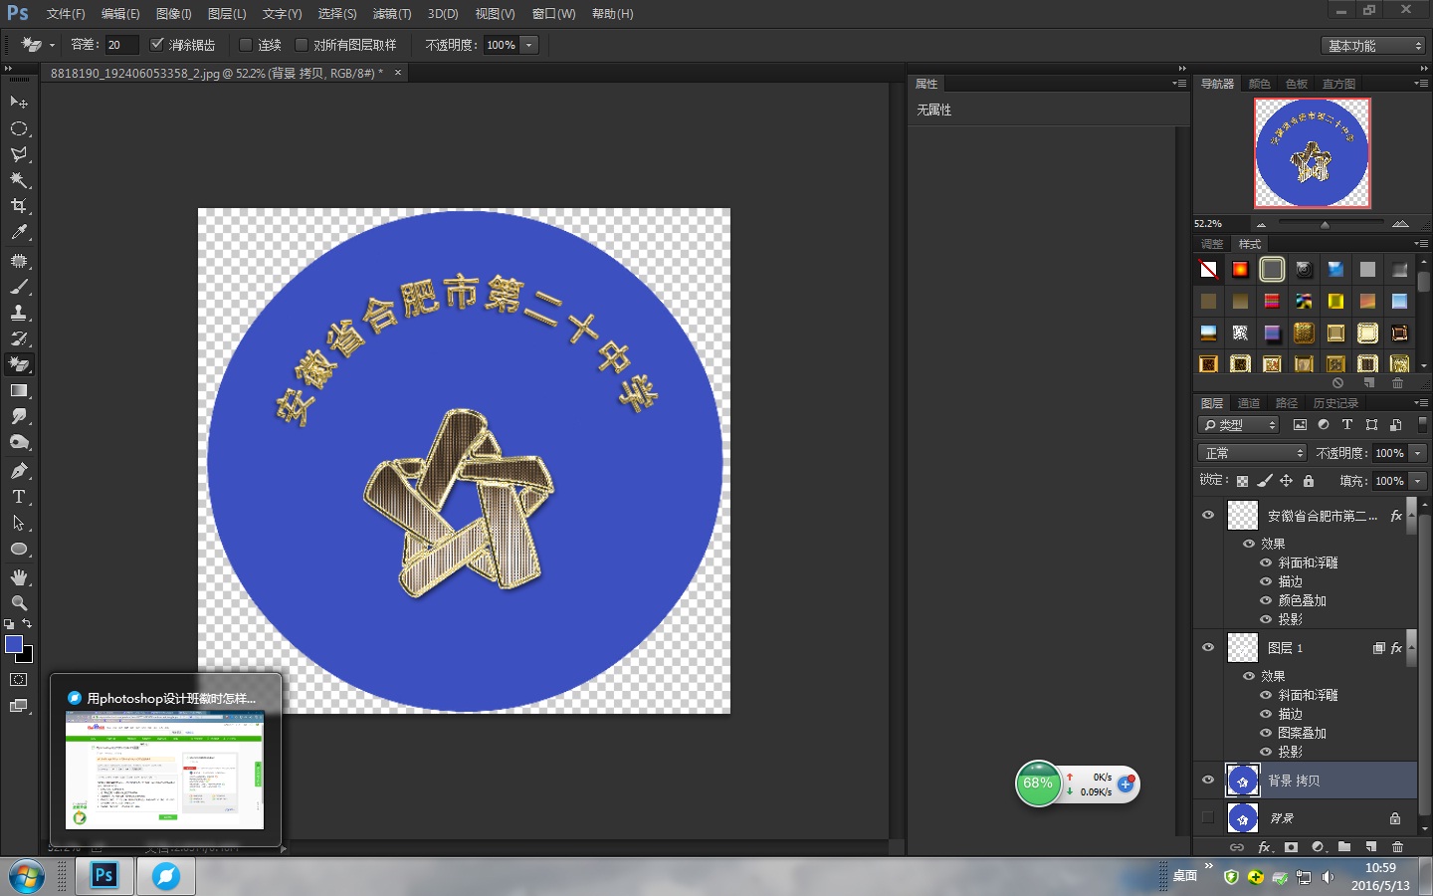This screenshot has width=1433, height=896.
Task: Select the History Brush tool
Action: (x=19, y=338)
